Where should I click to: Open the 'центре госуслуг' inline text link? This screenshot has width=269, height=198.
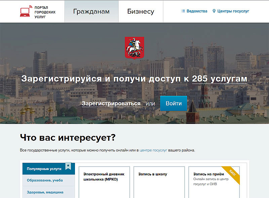[x=153, y=150]
